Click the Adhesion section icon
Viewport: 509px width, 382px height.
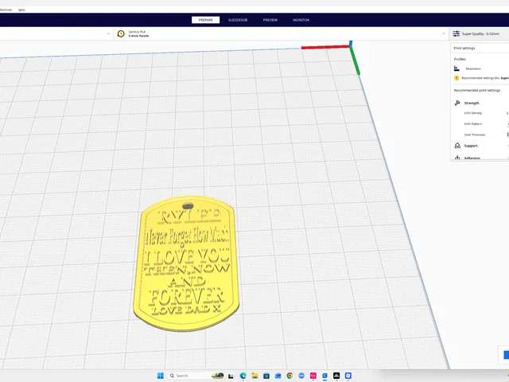coord(457,158)
